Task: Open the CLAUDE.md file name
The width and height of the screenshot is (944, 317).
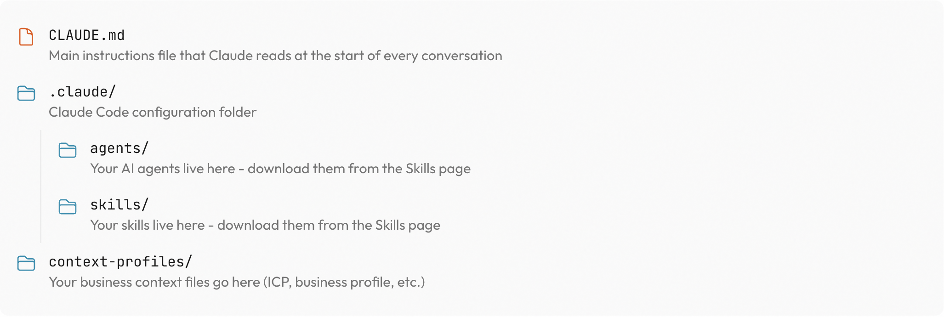Action: (87, 35)
